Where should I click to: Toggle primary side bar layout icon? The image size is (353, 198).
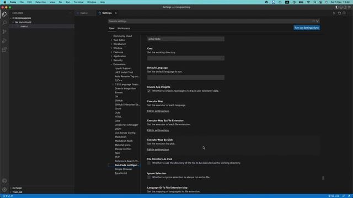click(x=337, y=7)
